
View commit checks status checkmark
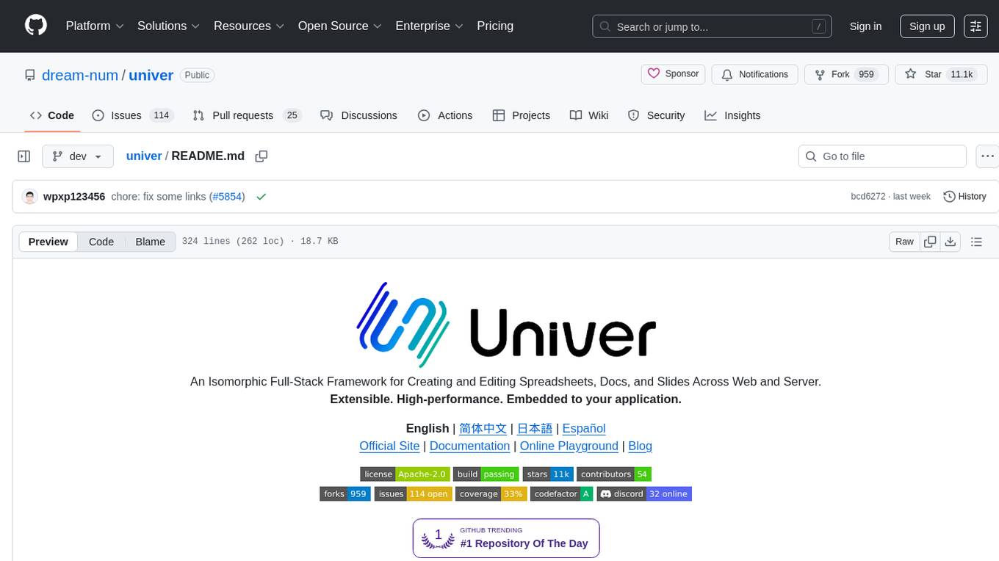262,197
